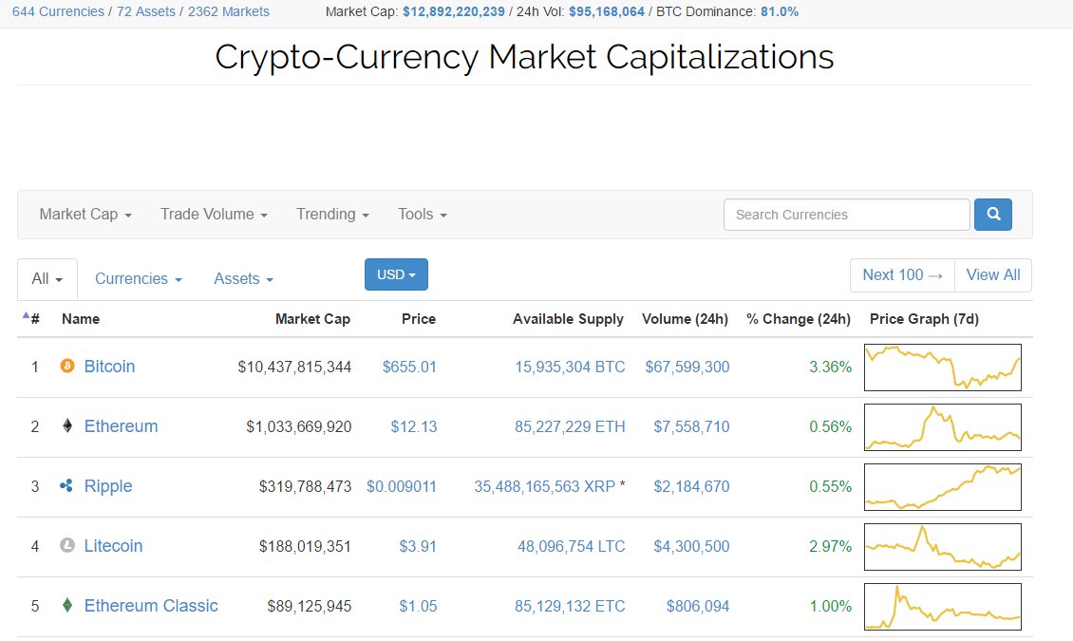Screen dimensions: 1073x641
Task: Click the Litecoin coin icon
Action: (67, 545)
